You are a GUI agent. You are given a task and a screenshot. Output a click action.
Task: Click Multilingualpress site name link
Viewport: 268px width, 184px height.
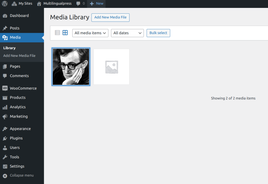point(57,4)
